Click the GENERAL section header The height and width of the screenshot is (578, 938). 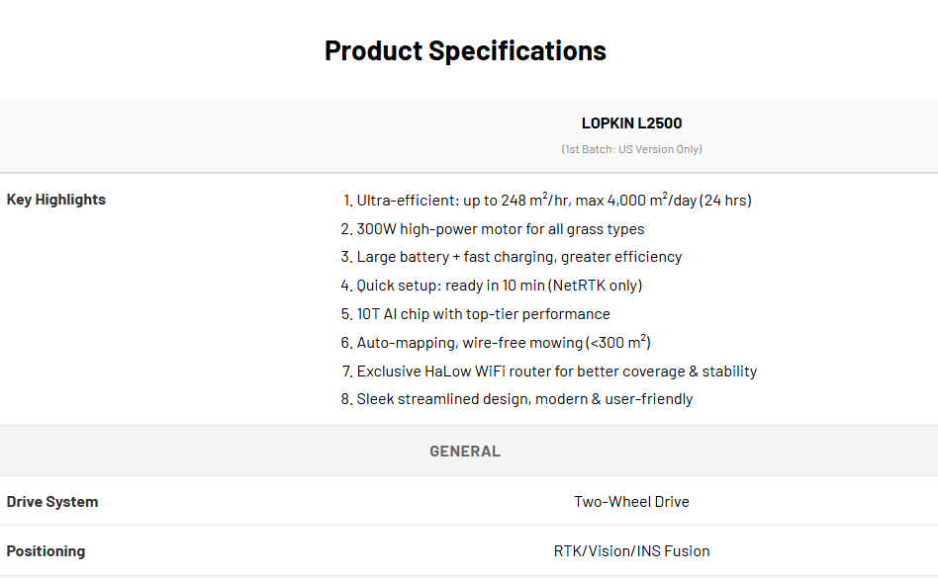[465, 452]
